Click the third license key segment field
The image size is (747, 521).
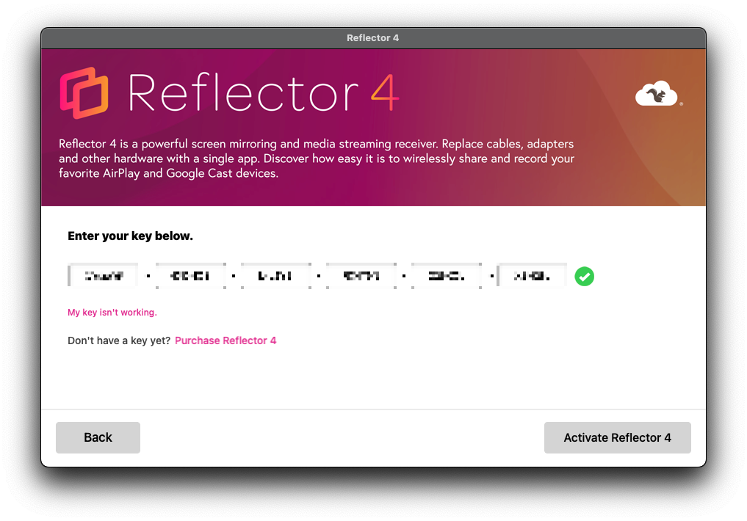pyautogui.click(x=276, y=275)
